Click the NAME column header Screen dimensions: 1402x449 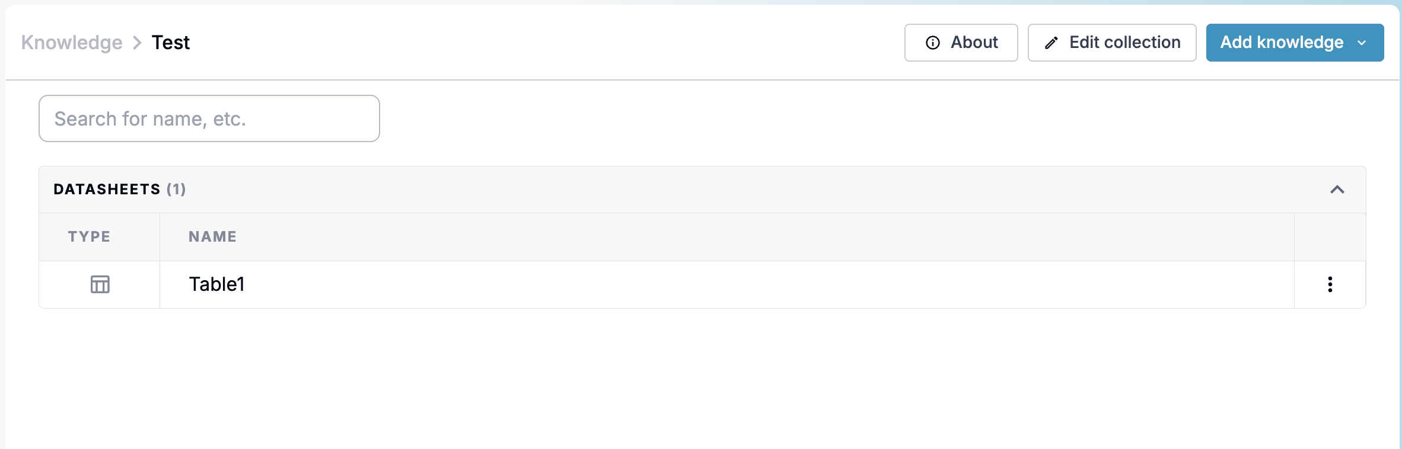(213, 236)
